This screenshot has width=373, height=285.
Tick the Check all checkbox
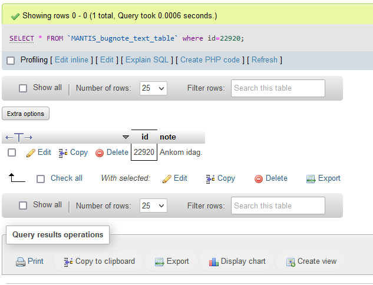point(41,179)
